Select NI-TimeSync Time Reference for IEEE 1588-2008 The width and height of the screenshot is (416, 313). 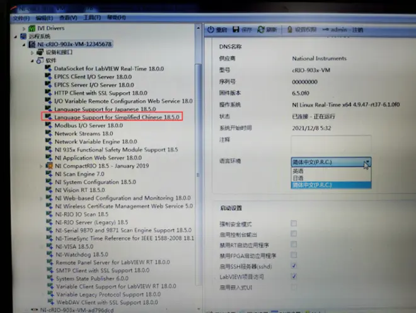coord(125,238)
